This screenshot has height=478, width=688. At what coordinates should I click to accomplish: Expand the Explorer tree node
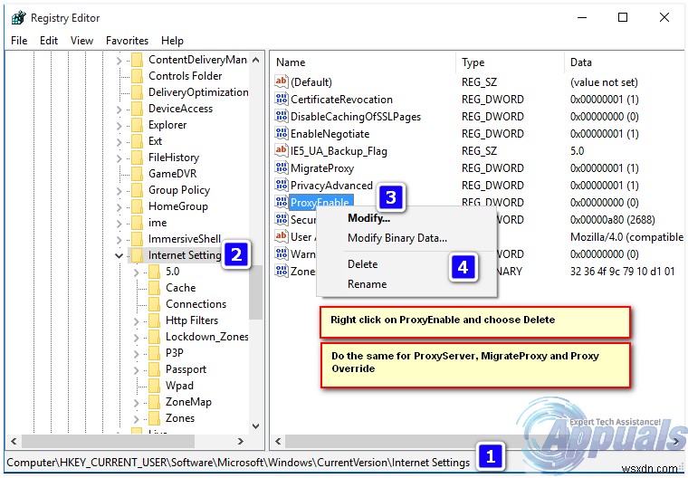119,126
